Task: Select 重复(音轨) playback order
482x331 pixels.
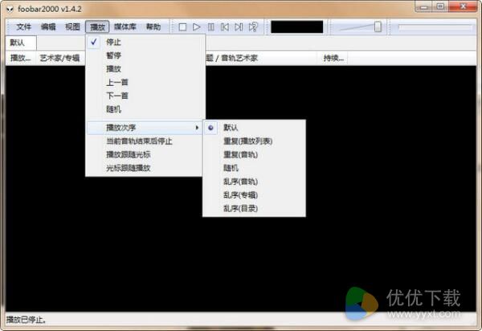Action: click(254, 154)
